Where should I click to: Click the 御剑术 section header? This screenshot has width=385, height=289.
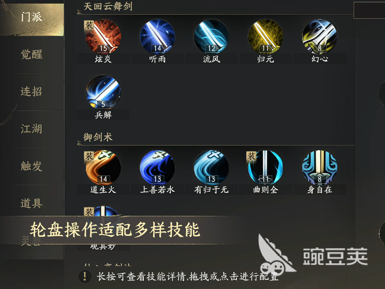coord(98,137)
